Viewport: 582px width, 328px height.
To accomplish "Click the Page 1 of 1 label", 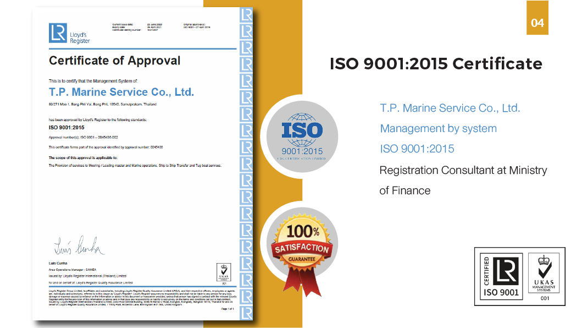I will pos(226,309).
